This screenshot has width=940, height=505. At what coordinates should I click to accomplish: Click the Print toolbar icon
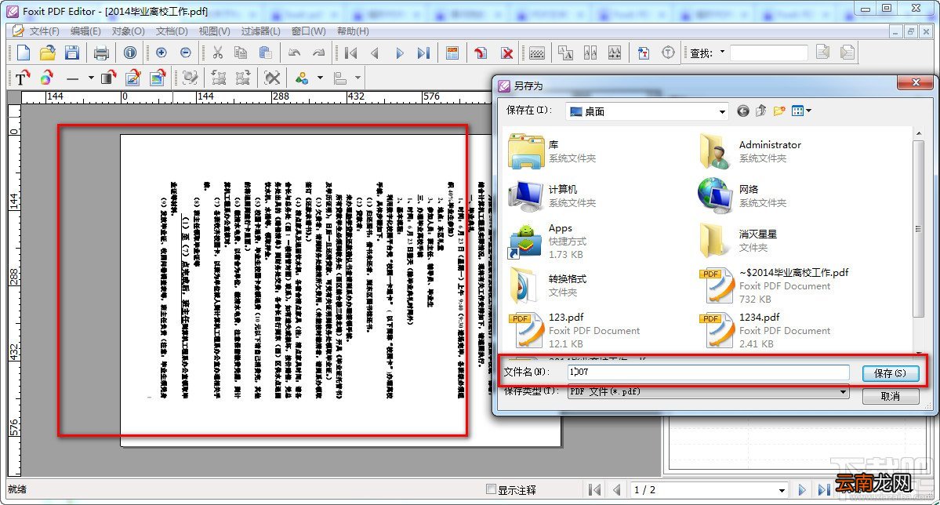pyautogui.click(x=101, y=53)
